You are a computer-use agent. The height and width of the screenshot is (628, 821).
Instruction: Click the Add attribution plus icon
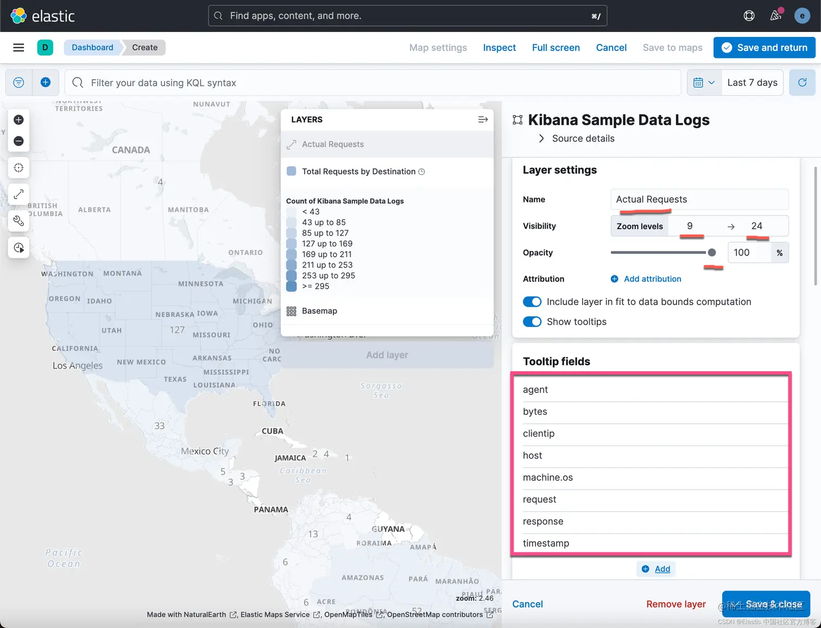[615, 279]
